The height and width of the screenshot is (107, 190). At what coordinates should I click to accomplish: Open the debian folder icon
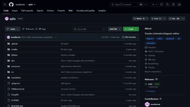[x=9, y=55]
